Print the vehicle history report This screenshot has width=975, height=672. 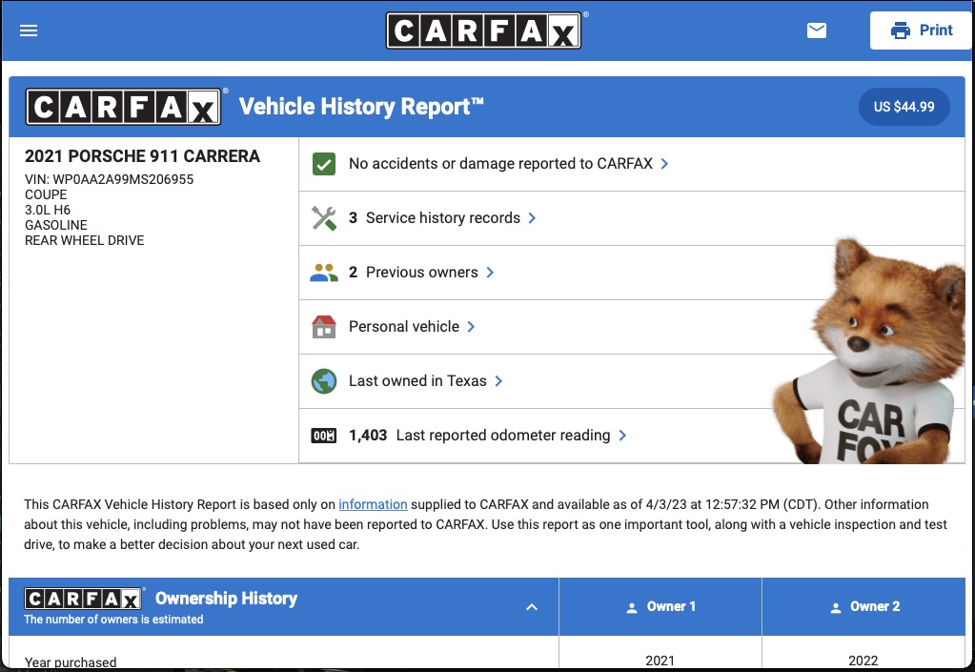click(922, 30)
